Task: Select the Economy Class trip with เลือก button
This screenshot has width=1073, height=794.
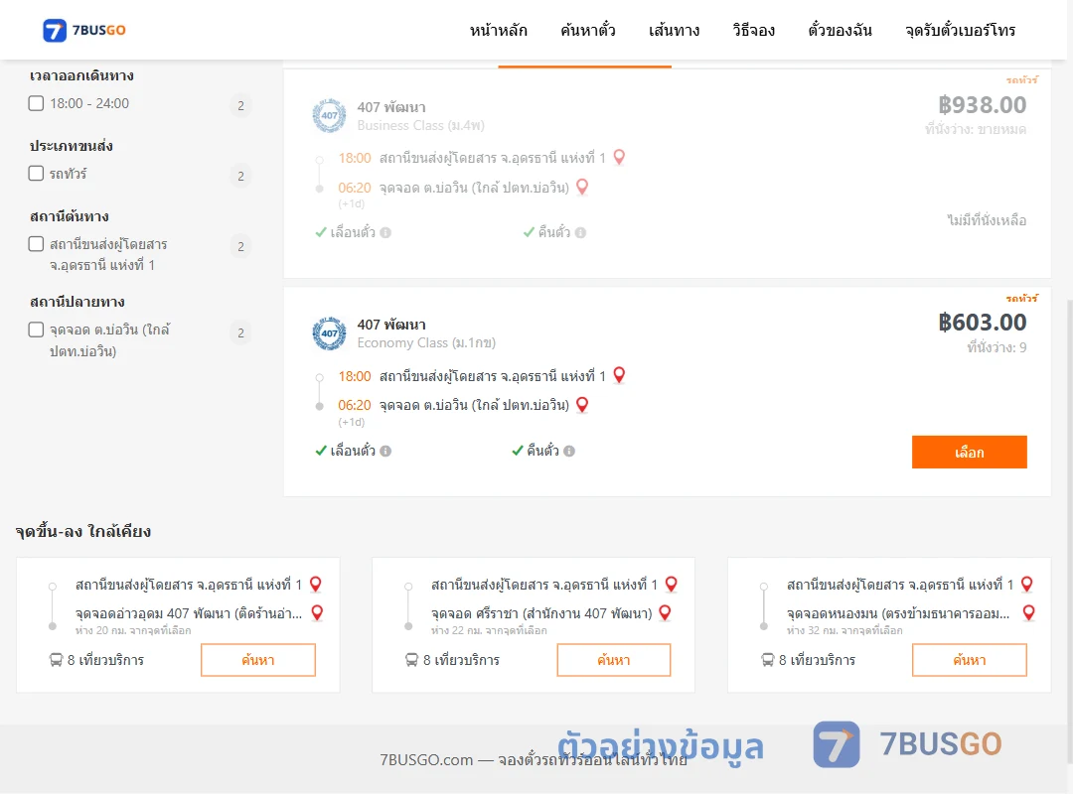Action: pyautogui.click(x=969, y=452)
